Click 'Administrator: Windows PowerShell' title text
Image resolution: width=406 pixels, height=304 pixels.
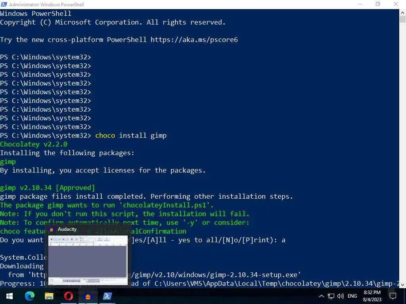pos(47,5)
